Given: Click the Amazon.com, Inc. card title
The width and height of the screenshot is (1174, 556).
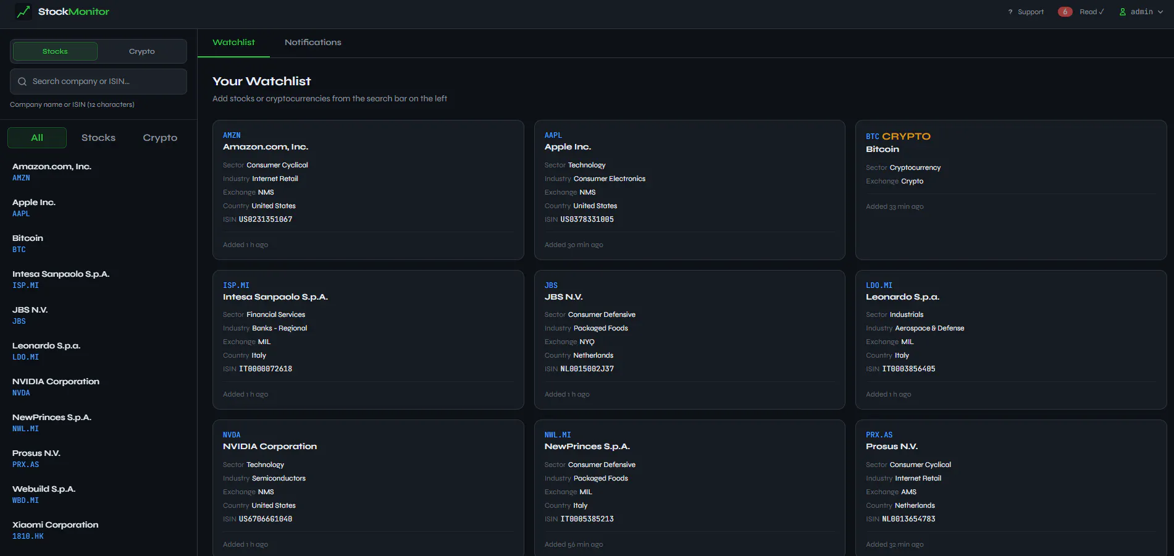Looking at the screenshot, I should click(266, 147).
